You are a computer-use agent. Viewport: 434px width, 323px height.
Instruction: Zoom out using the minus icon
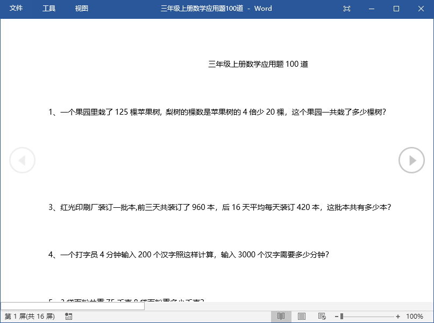(x=336, y=317)
